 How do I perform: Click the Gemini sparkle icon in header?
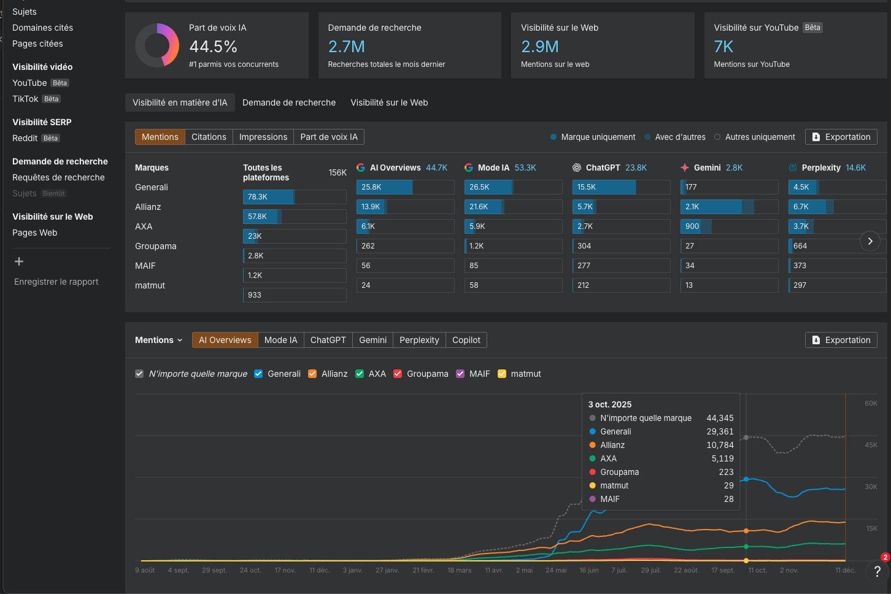(x=685, y=168)
